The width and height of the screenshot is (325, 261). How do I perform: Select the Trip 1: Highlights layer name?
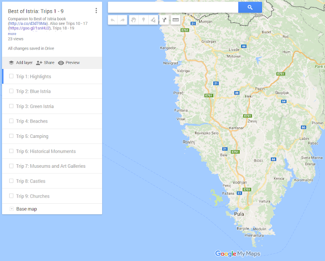click(x=34, y=77)
